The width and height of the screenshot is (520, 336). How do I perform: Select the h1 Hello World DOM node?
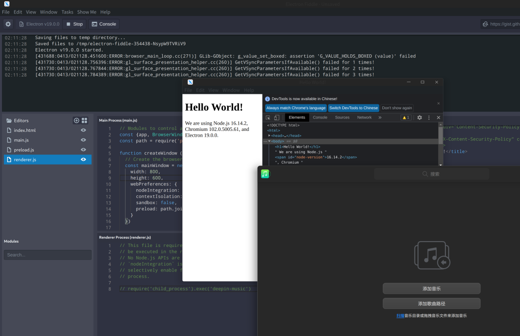coord(298,147)
